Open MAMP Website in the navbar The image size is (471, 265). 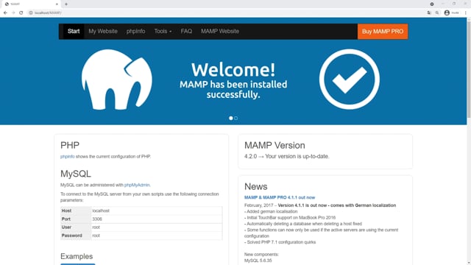(220, 31)
